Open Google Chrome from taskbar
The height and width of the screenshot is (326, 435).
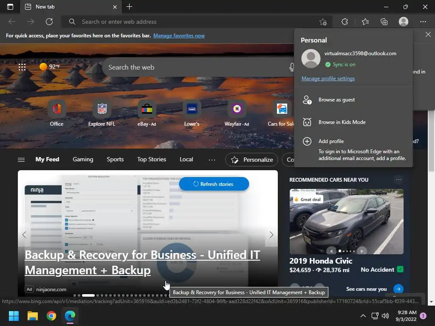(51, 316)
